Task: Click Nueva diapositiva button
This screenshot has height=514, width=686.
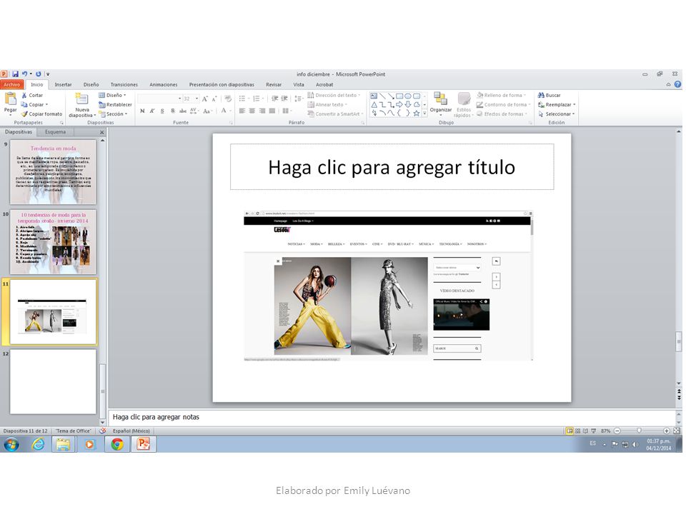Action: (x=81, y=105)
